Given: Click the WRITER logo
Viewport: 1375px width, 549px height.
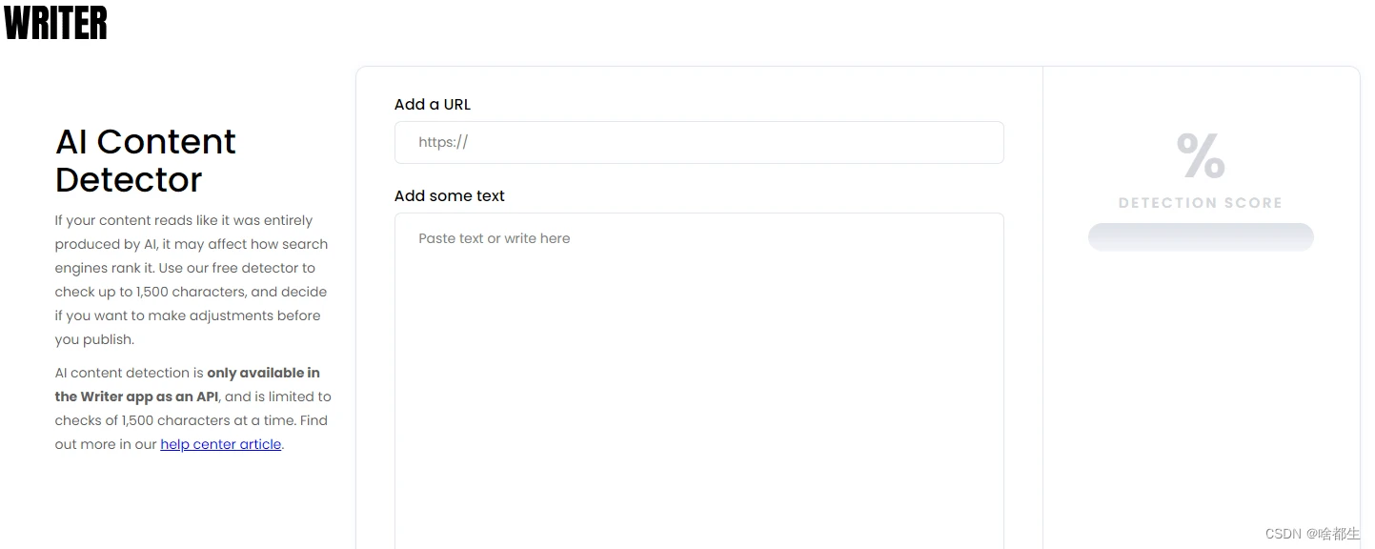Looking at the screenshot, I should 55,23.
